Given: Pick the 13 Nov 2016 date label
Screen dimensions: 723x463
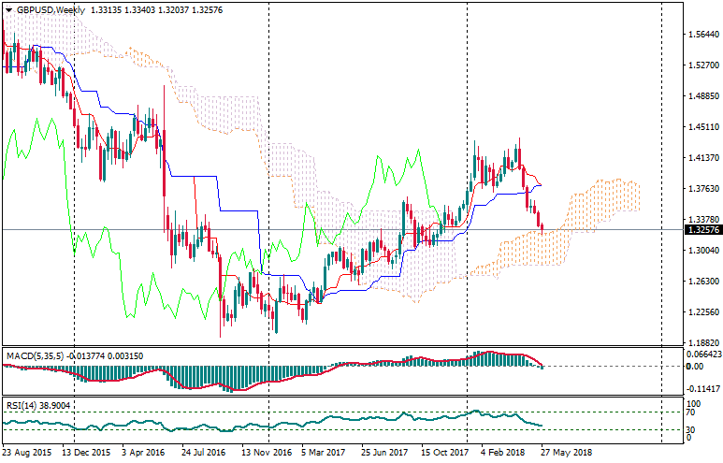Looking at the screenshot, I should (267, 452).
